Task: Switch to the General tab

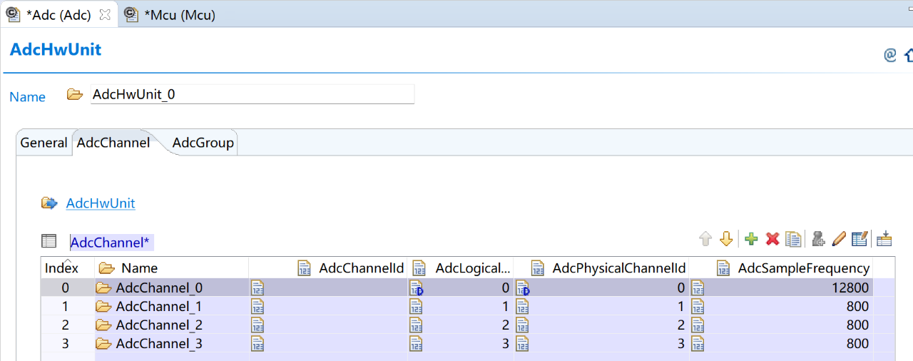Action: [44, 143]
